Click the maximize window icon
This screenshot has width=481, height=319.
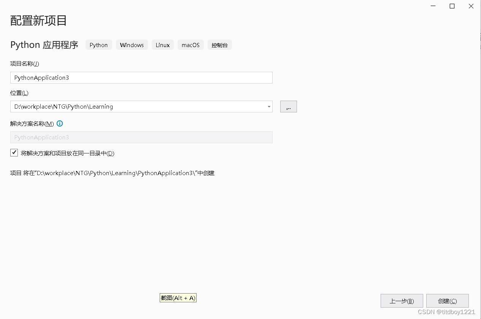(x=452, y=6)
